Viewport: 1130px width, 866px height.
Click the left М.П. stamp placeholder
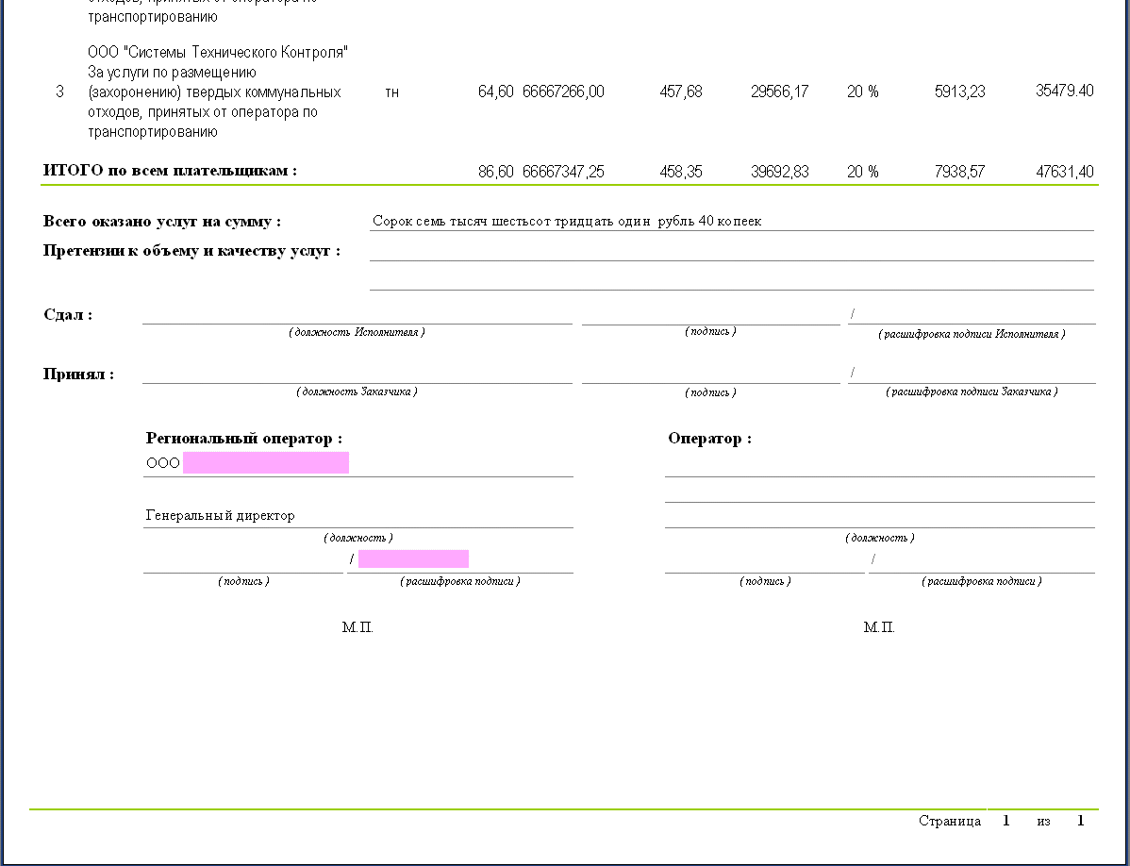(x=357, y=627)
